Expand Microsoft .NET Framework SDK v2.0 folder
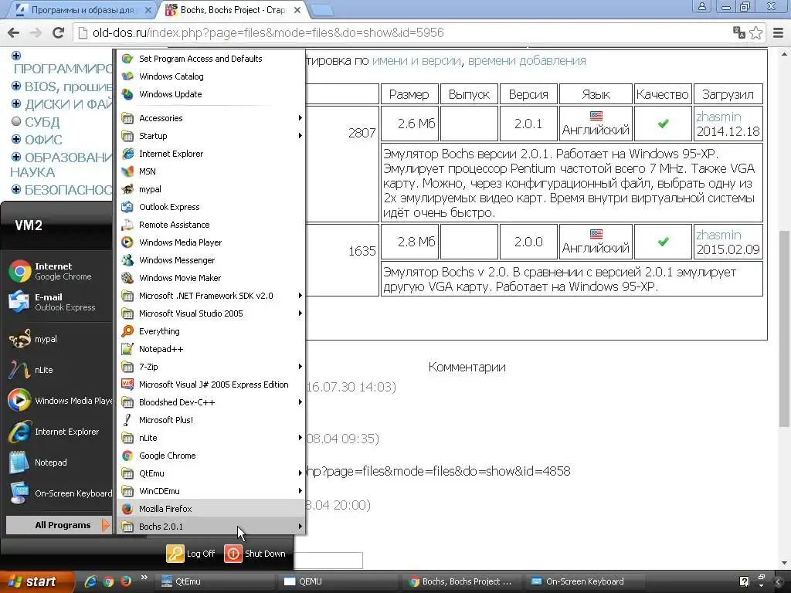 211,296
